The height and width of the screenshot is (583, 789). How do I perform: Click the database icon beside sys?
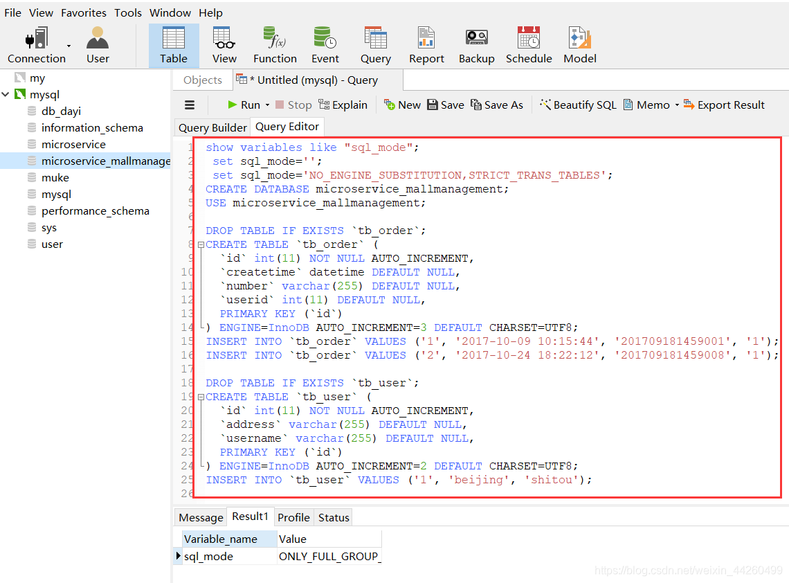tap(32, 228)
